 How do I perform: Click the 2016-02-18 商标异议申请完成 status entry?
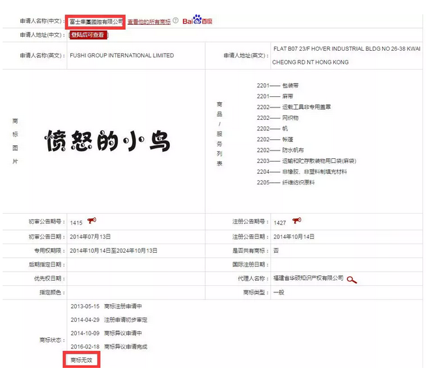click(x=109, y=346)
